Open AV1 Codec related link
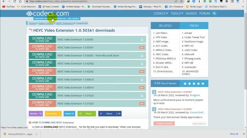Viewport: 247px width, 138px height. 161,46
